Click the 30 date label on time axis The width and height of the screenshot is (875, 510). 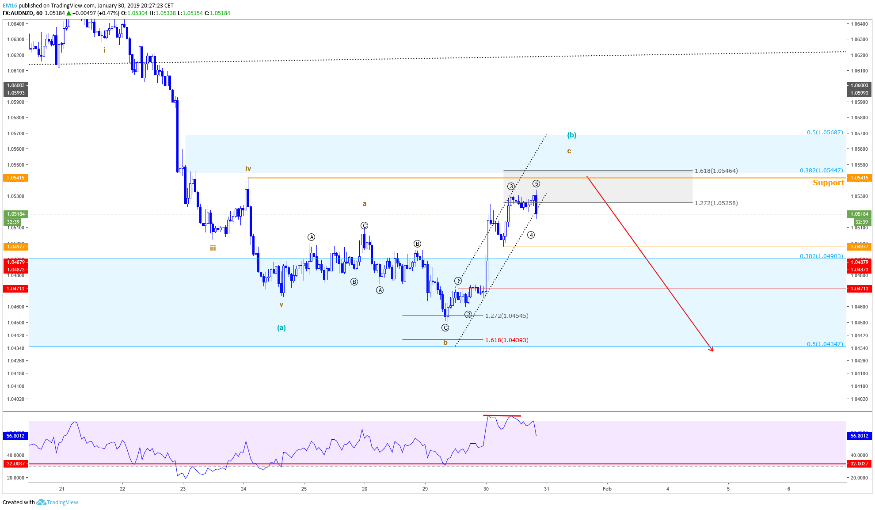[x=486, y=489]
